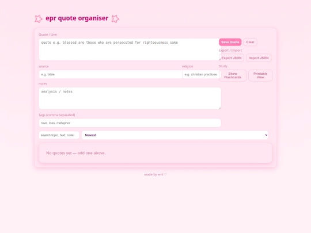Export quotes with Export JSON

232,58
